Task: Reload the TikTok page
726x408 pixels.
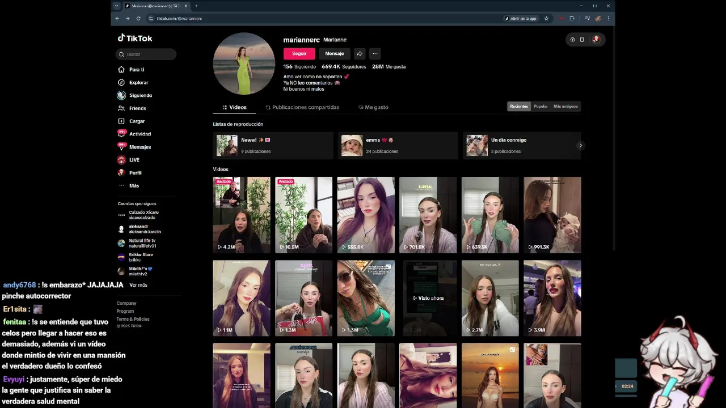Action: (138, 19)
